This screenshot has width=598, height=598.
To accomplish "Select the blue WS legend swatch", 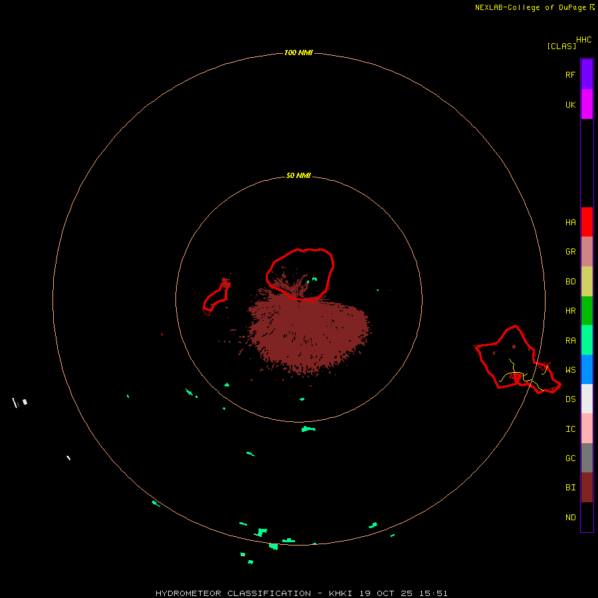I will coord(587,369).
